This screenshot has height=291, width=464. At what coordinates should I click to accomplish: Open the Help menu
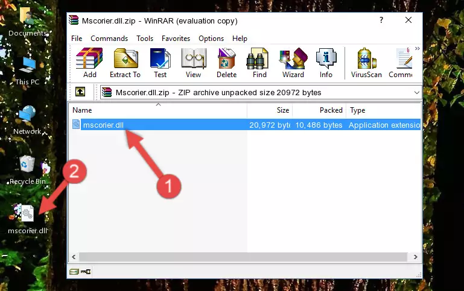pyautogui.click(x=240, y=39)
